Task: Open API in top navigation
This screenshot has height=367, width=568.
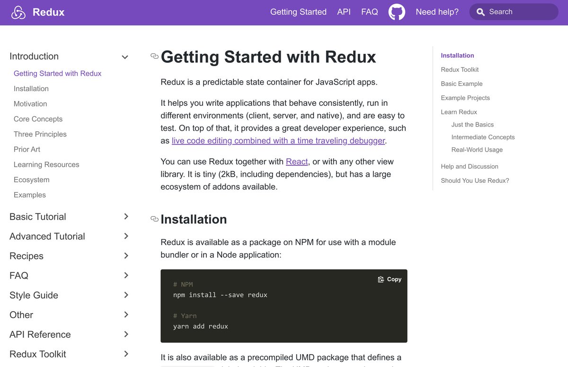Action: pos(344,12)
